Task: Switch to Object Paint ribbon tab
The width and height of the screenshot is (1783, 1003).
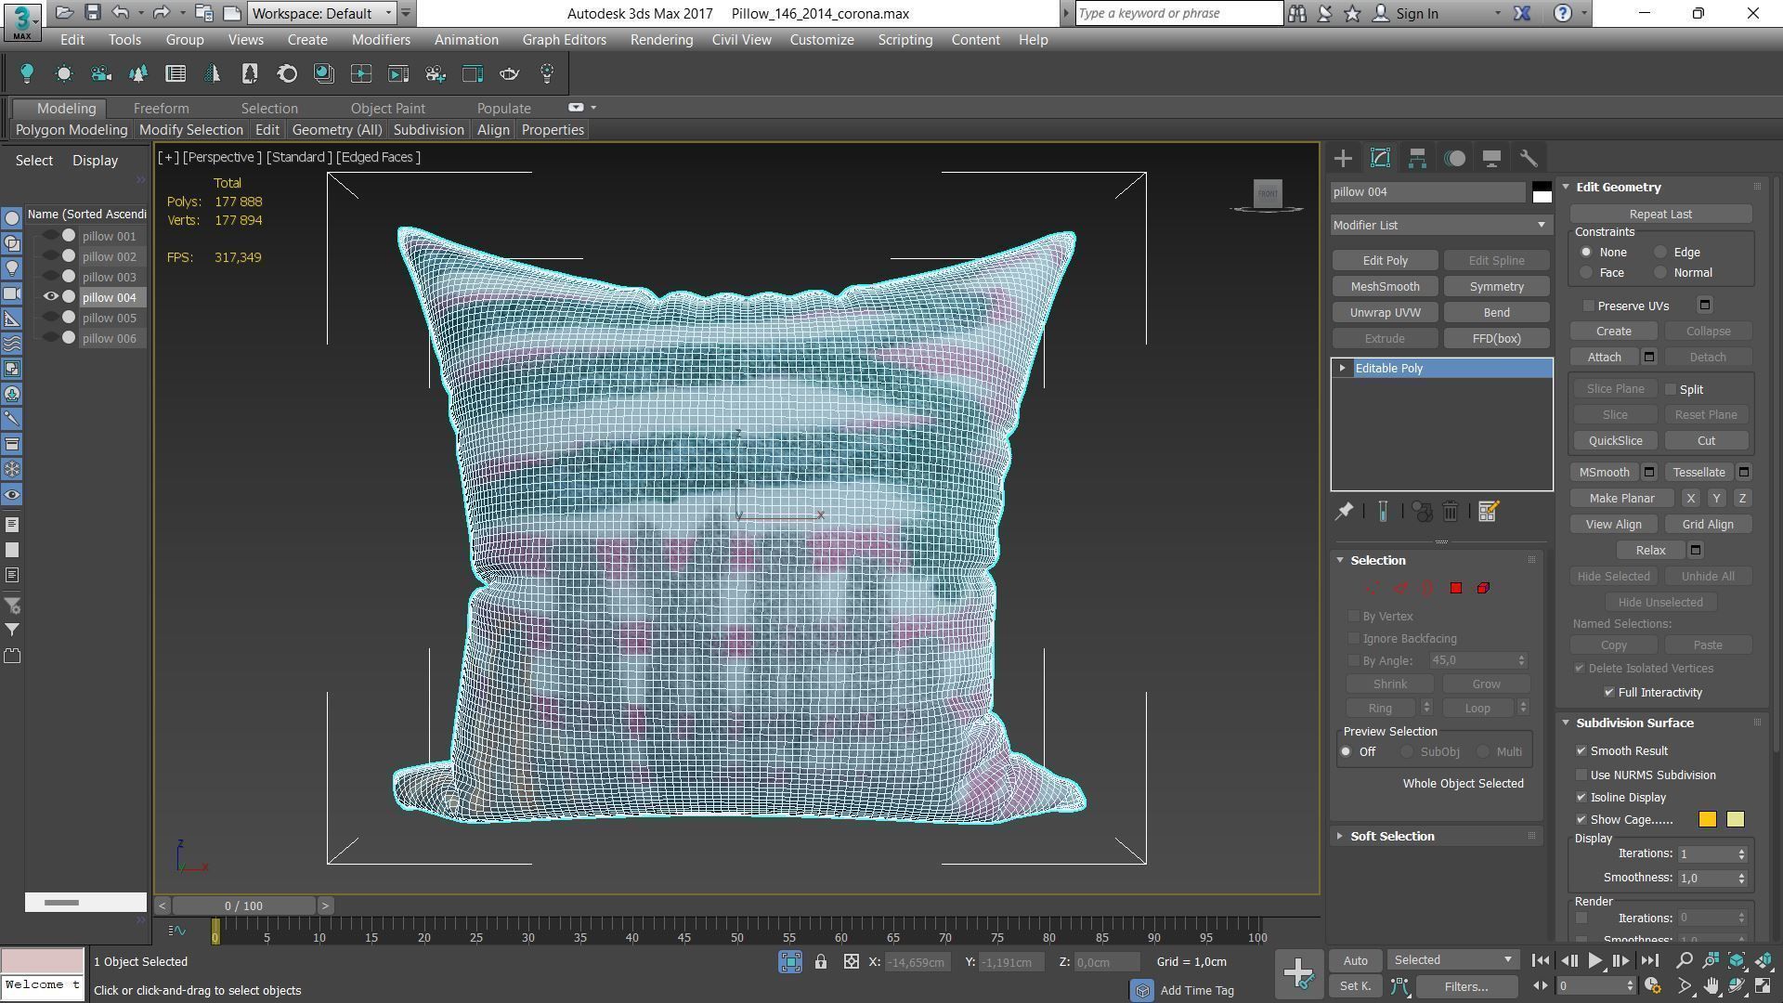Action: pyautogui.click(x=387, y=109)
